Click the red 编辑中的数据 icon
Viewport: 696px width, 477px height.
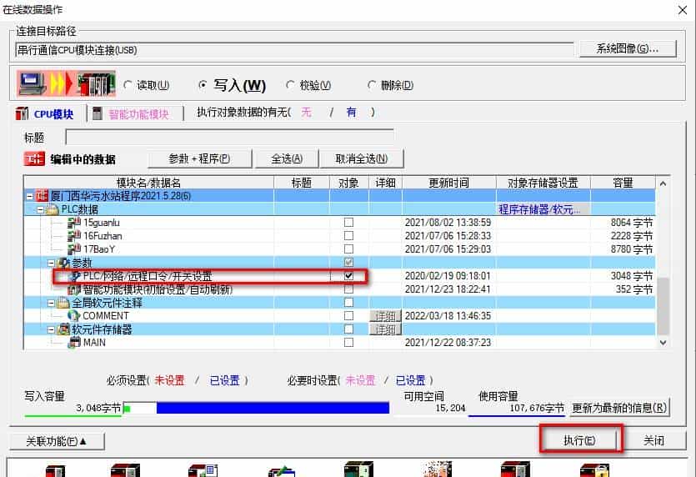[x=34, y=159]
